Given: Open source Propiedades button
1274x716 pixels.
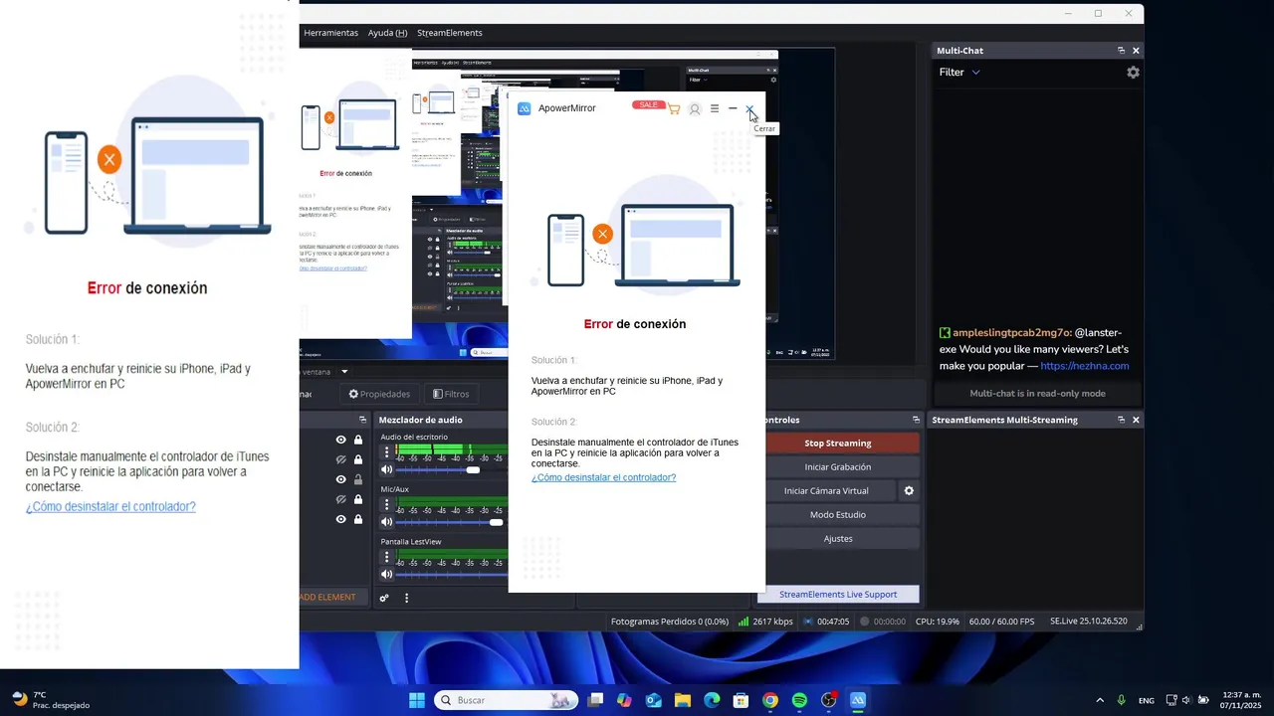Looking at the screenshot, I should 378,394.
